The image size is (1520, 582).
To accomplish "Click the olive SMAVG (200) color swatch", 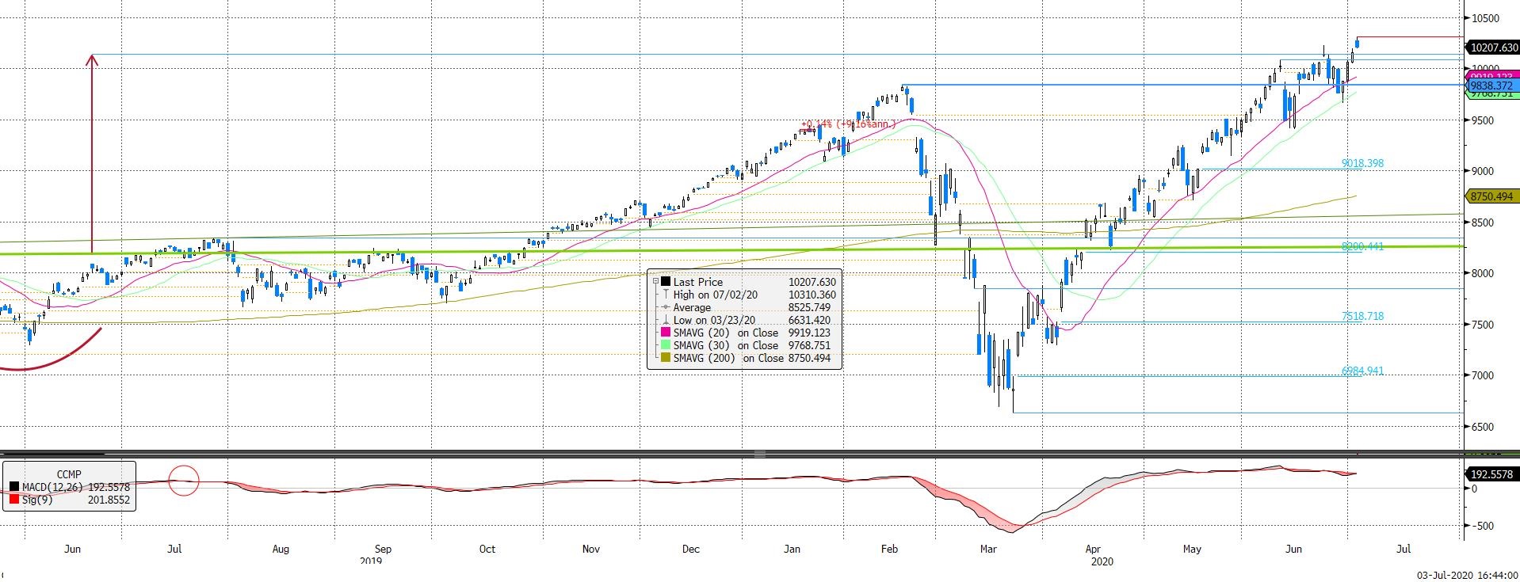I will click(x=666, y=358).
